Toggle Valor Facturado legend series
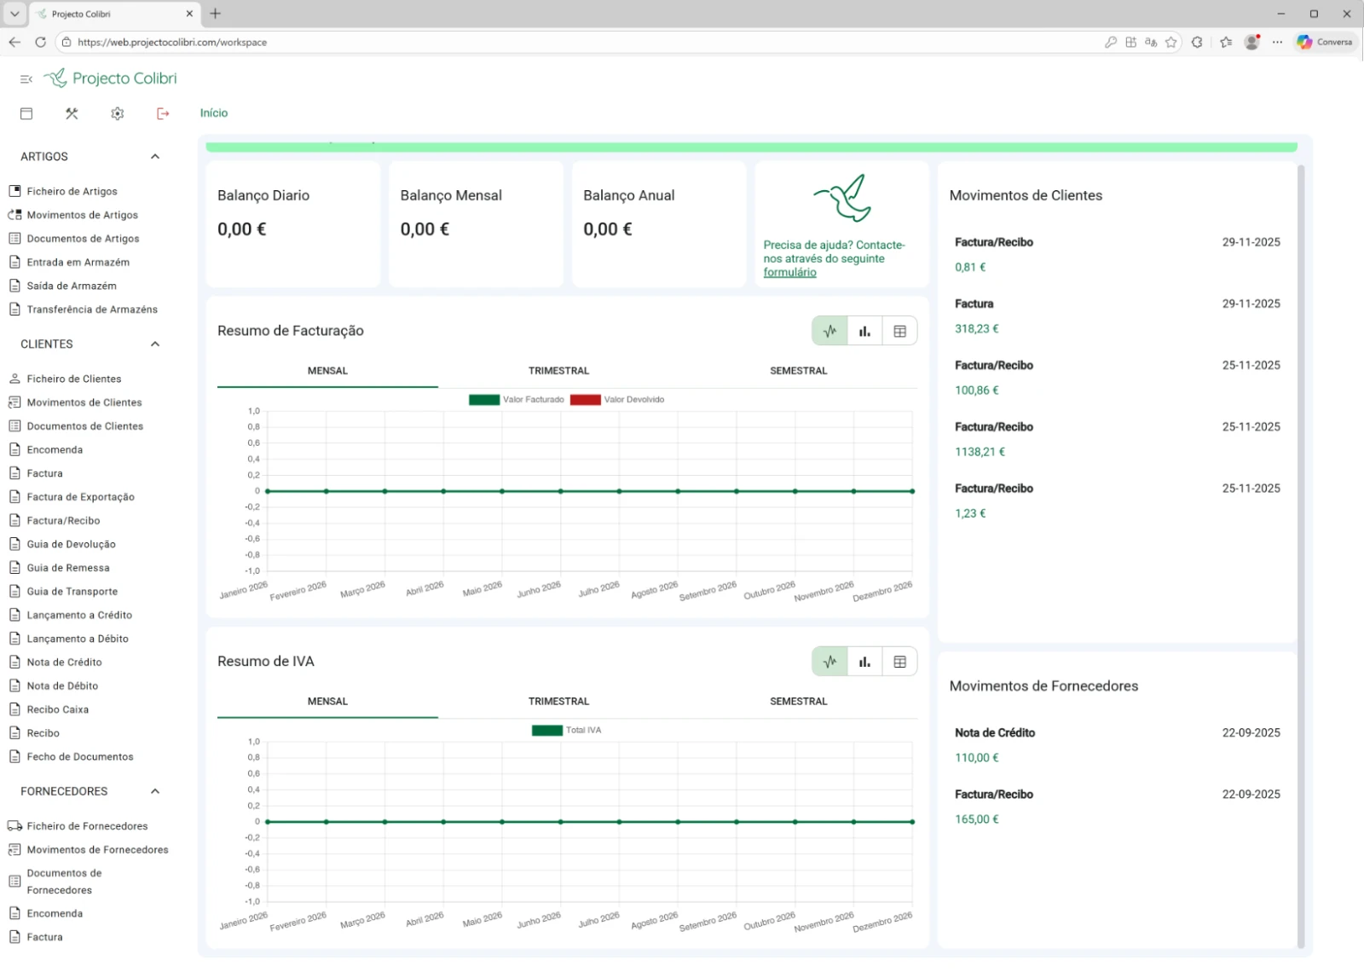The height and width of the screenshot is (972, 1364). tap(517, 400)
